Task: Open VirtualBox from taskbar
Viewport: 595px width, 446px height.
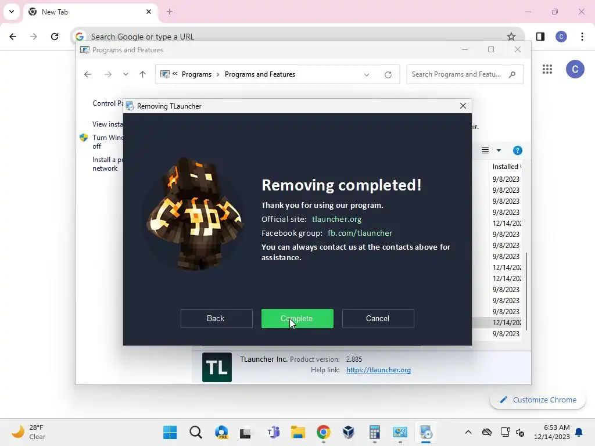Action: 349,432
